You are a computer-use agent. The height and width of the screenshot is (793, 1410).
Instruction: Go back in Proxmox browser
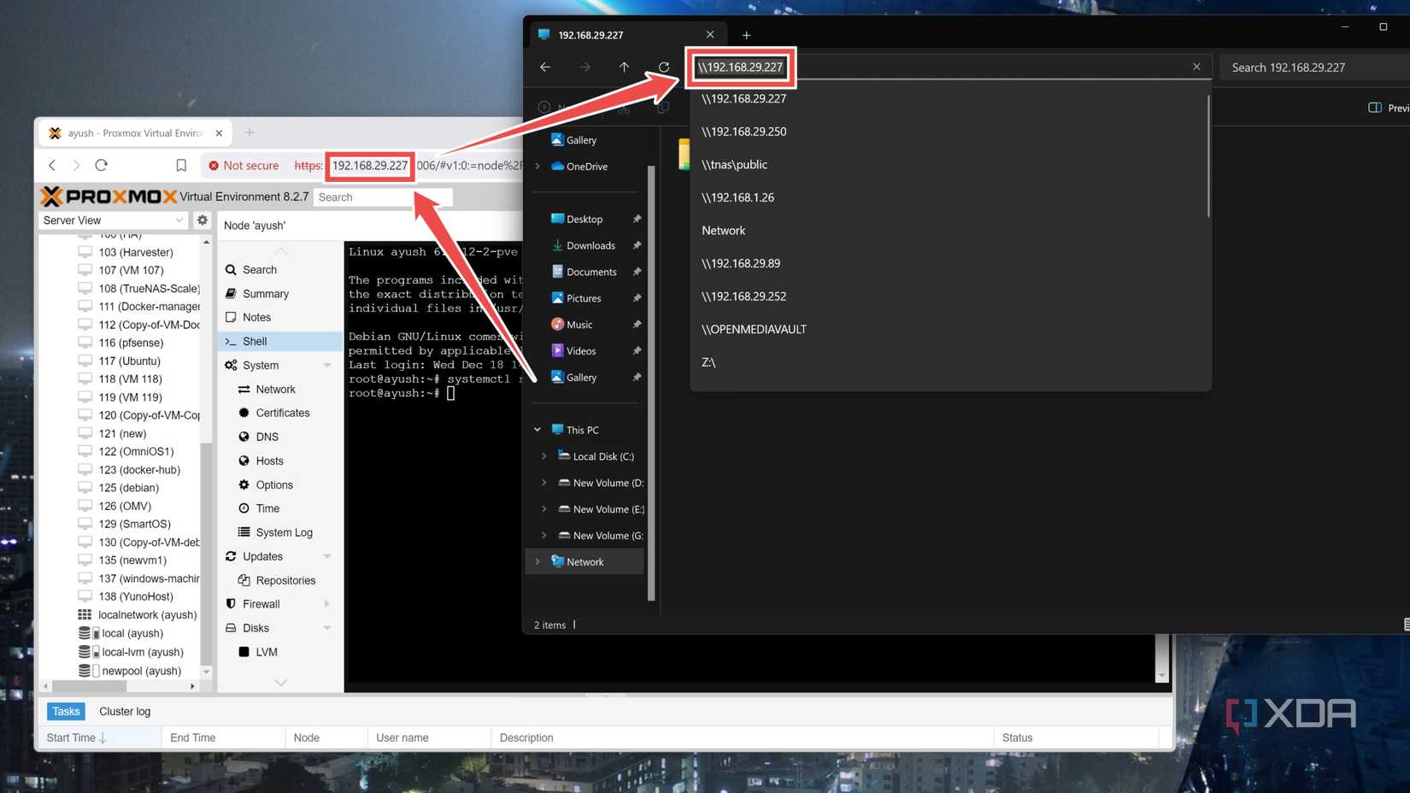53,165
